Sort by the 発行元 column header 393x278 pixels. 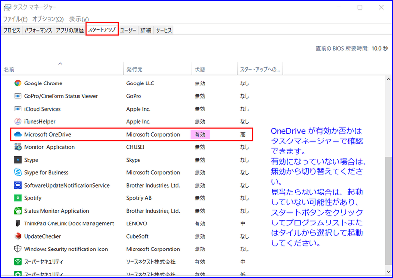coord(158,68)
